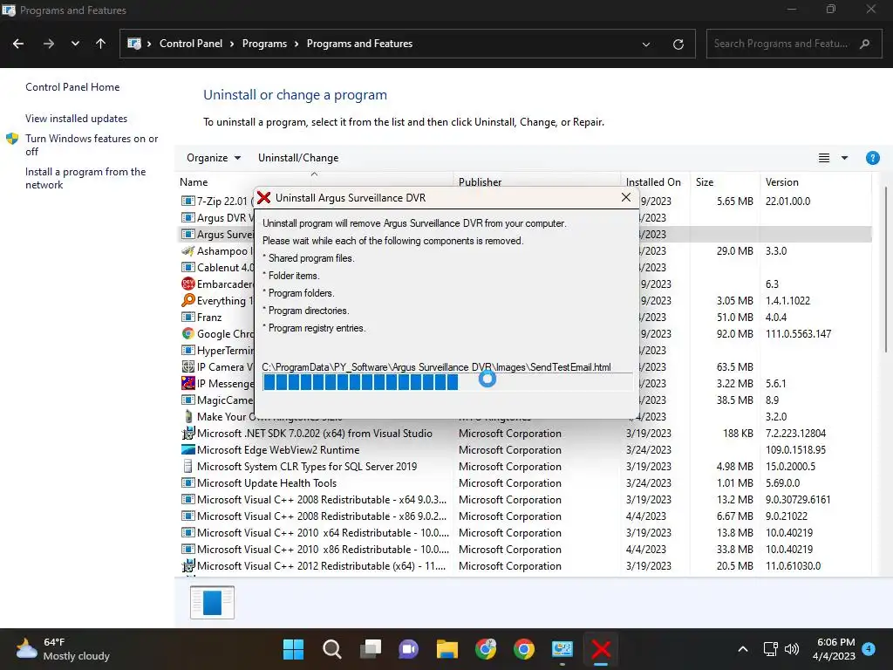Select Microsoft Edge WebView2 Runtime entry

[278, 450]
